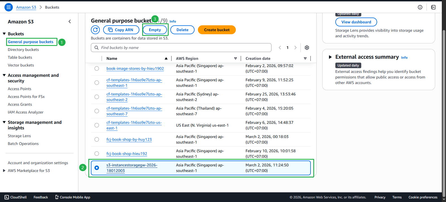This screenshot has height=202, width=446.
Task: Sort by Creation date column arrow
Action: [305, 58]
